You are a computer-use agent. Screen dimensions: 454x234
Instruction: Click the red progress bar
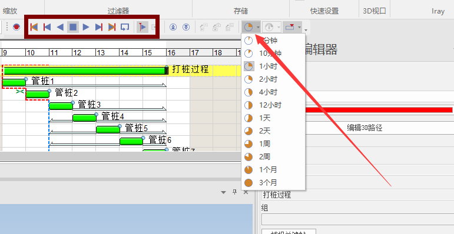[x=379, y=110]
